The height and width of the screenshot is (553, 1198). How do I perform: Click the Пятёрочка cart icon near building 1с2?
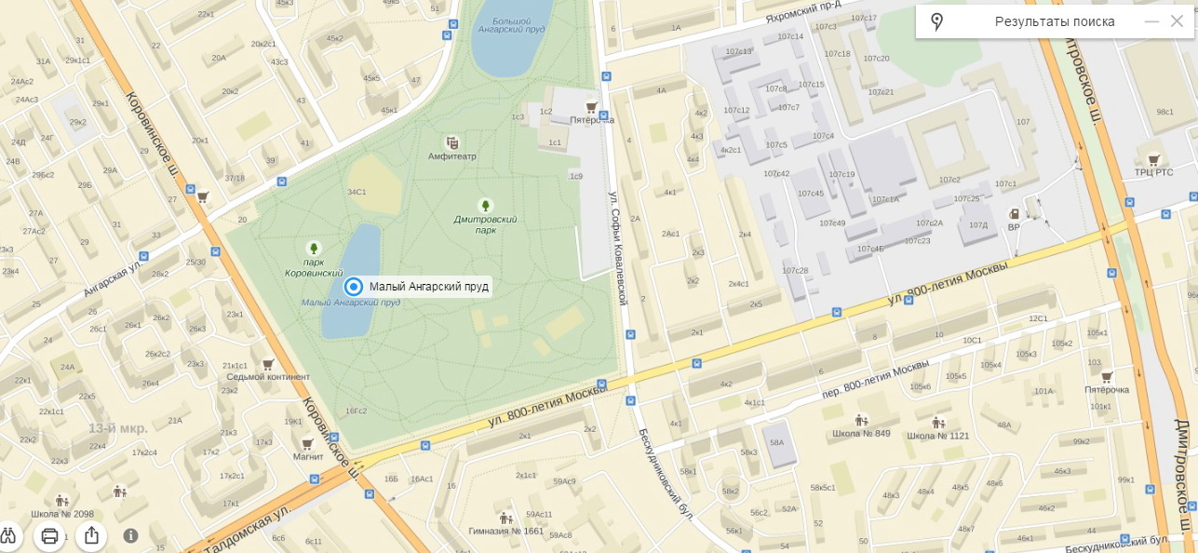tap(591, 107)
